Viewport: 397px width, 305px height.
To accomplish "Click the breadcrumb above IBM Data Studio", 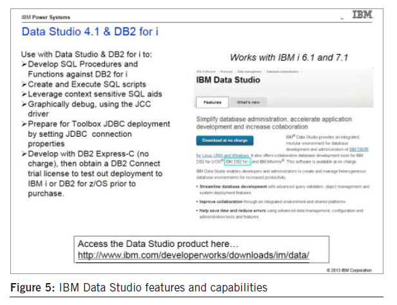I will [249, 72].
